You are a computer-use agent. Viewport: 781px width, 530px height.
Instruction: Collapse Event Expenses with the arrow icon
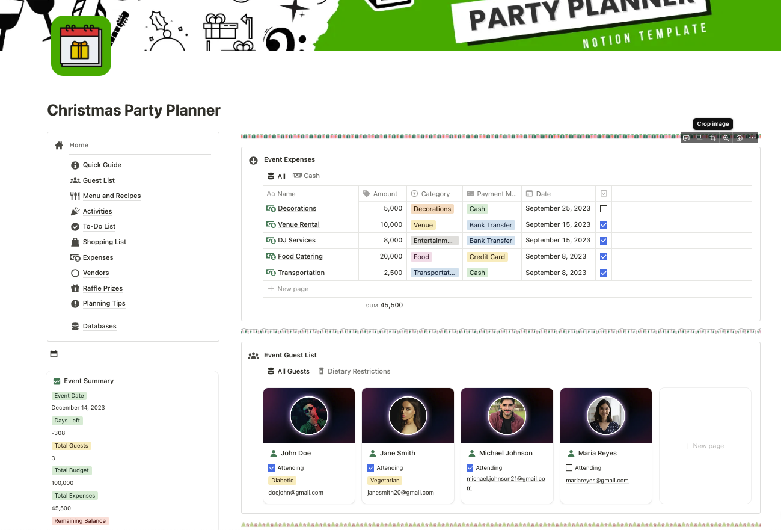pos(253,160)
